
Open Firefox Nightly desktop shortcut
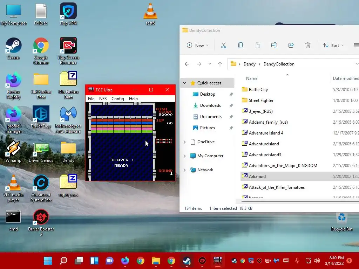14,85
